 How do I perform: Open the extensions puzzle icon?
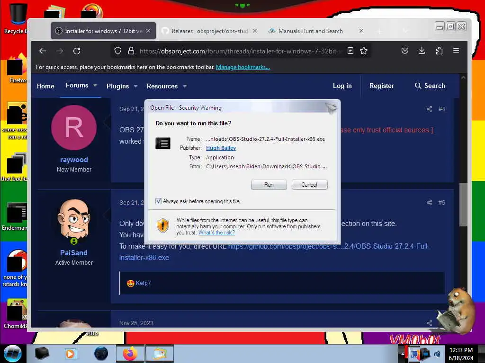(439, 51)
